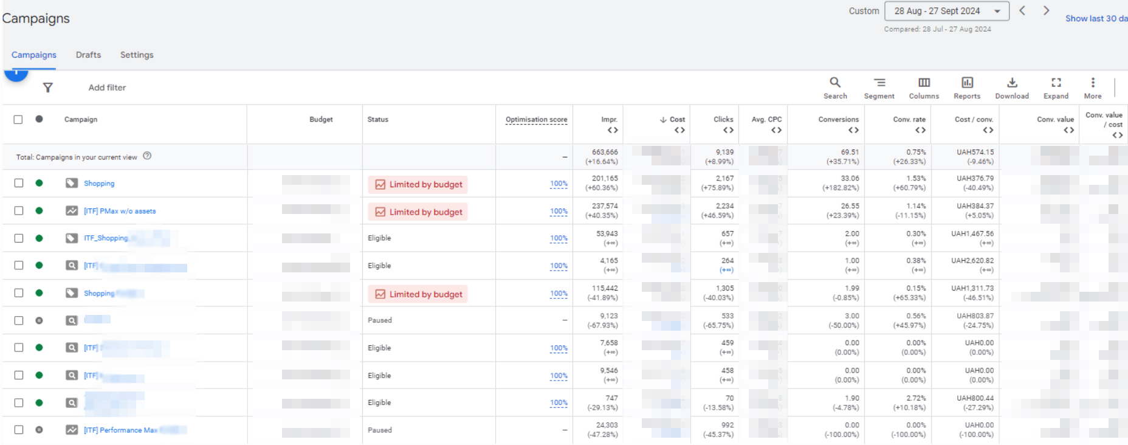This screenshot has height=445, width=1128.
Task: Select the Shopping campaign checkbox
Action: pos(19,183)
